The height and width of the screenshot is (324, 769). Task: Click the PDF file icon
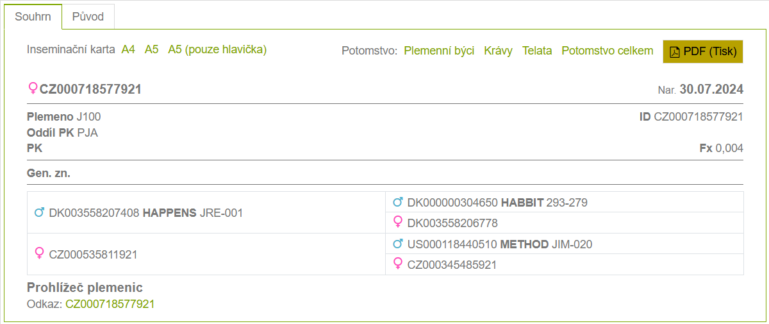674,52
